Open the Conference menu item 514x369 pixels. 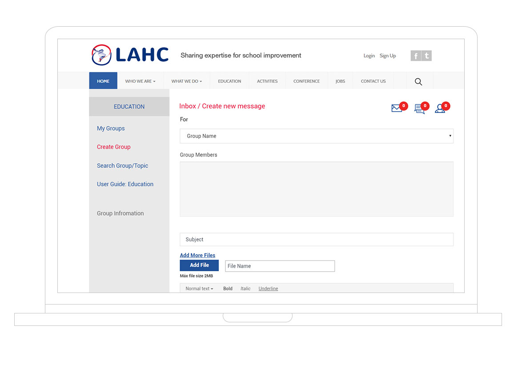tap(306, 81)
